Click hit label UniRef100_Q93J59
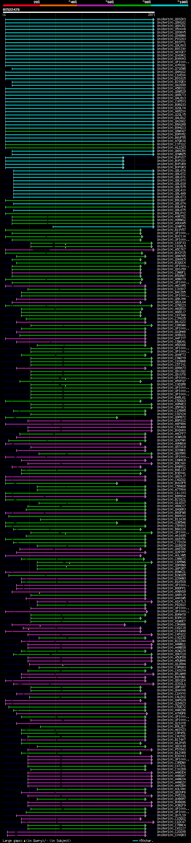 point(171,269)
